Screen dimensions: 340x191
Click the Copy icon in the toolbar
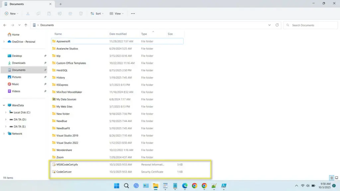pyautogui.click(x=39, y=14)
